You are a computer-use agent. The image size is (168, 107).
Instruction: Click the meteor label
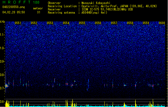[38, 8]
